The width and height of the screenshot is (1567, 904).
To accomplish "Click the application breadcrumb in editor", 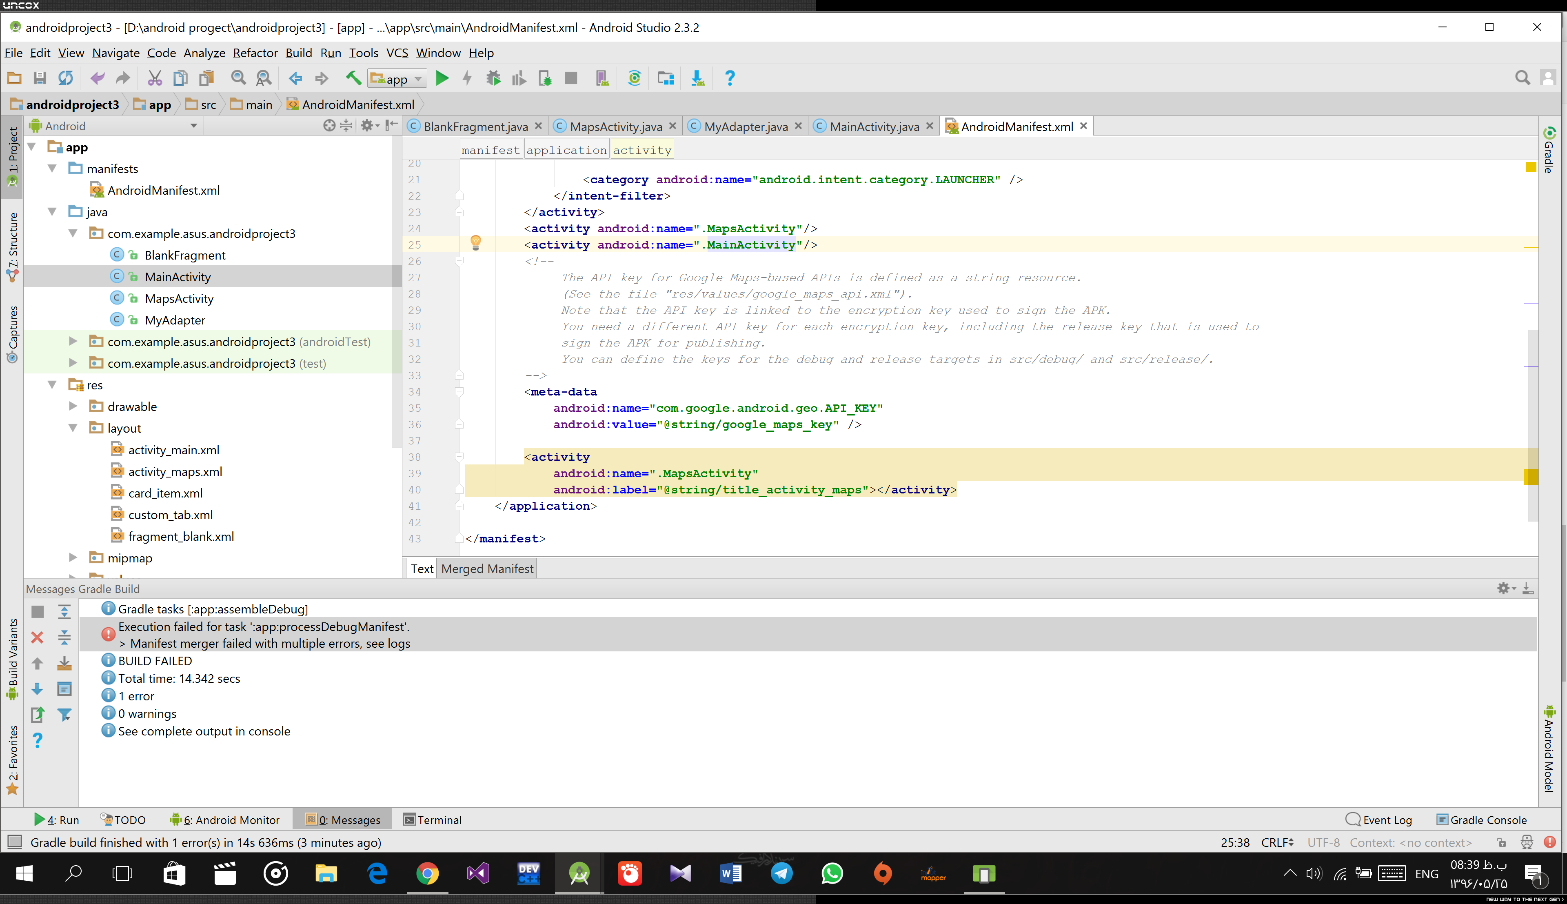I will click(566, 150).
